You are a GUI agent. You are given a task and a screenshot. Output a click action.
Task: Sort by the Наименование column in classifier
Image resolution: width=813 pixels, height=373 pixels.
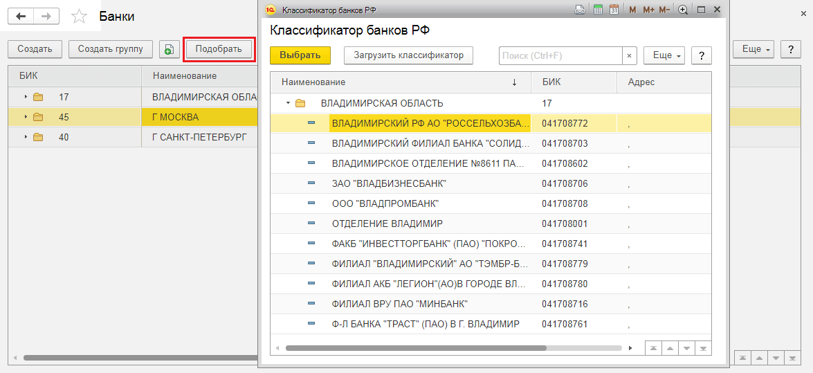(401, 82)
